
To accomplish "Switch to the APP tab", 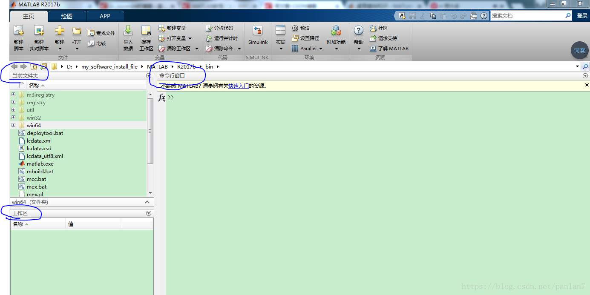I will (105, 16).
